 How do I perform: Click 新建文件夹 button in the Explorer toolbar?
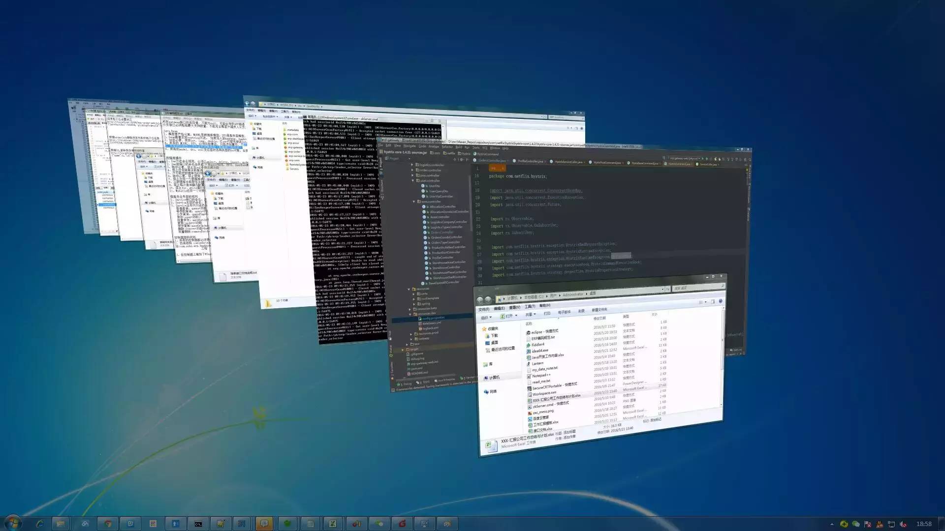click(x=599, y=310)
